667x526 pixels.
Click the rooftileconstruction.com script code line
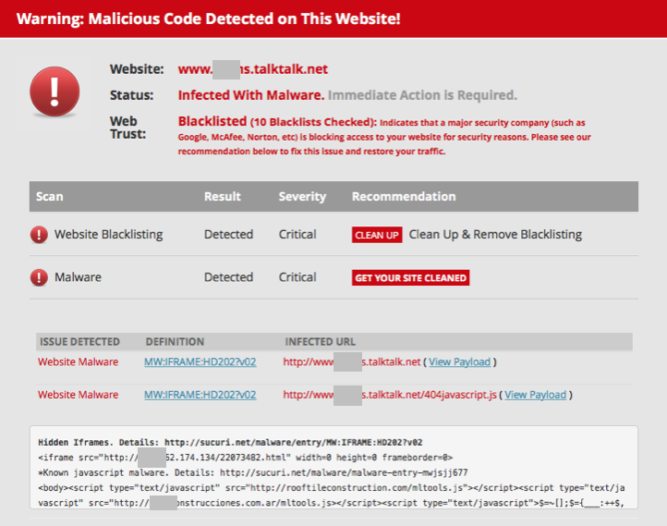(332, 488)
